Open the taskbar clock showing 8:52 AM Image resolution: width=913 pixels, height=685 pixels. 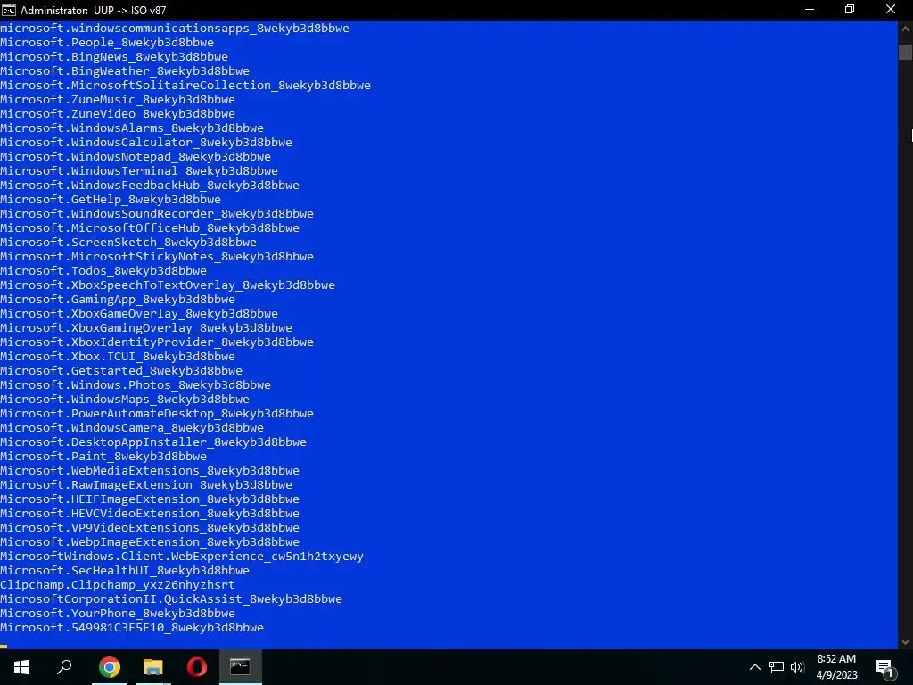(x=836, y=667)
